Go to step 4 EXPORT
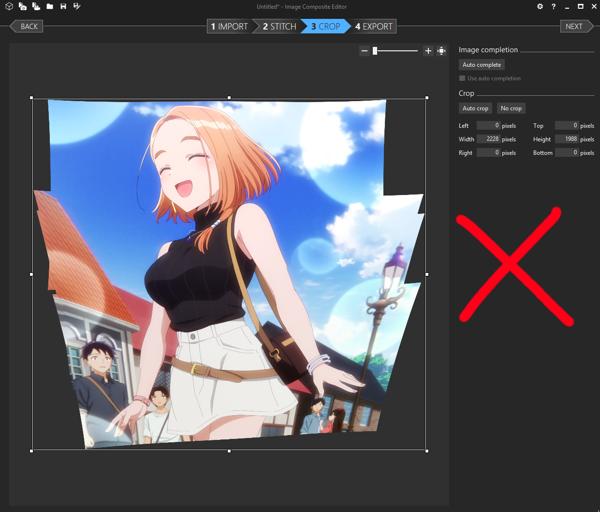Screen dimensions: 600x512 (x=374, y=26)
